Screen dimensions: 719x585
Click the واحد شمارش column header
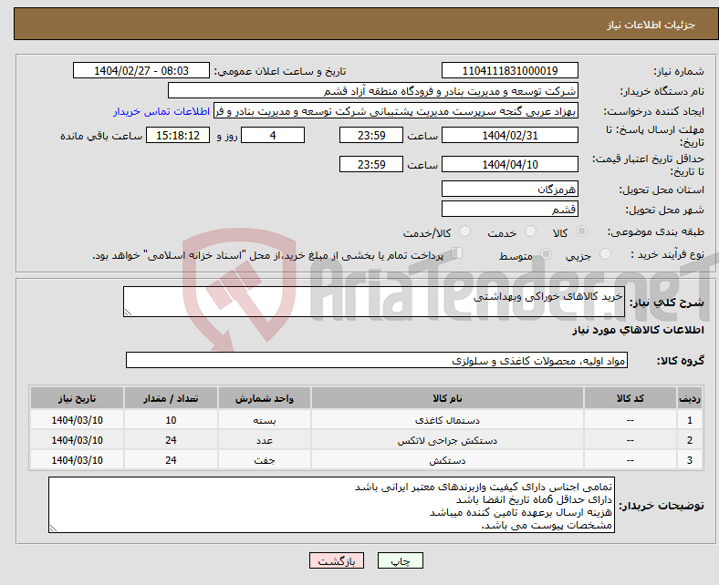265,398
